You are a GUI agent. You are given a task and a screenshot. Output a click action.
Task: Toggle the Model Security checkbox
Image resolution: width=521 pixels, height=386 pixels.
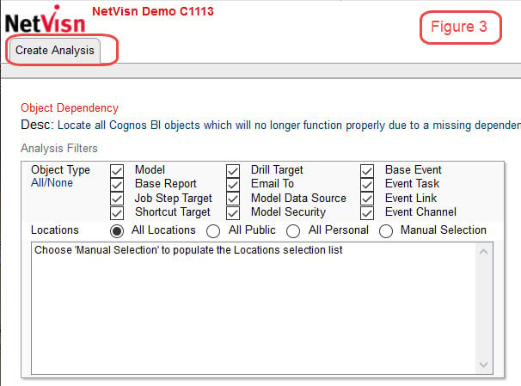(233, 213)
